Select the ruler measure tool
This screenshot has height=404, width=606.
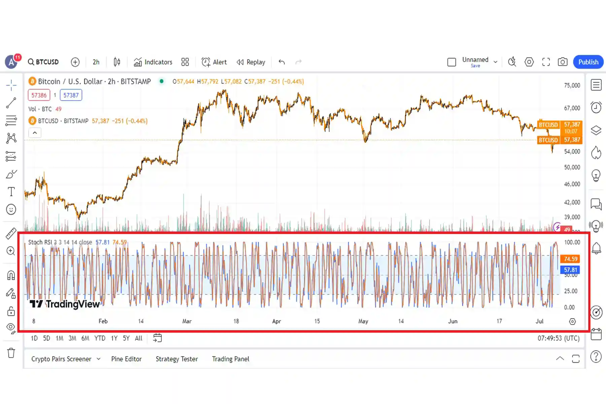[x=11, y=233]
